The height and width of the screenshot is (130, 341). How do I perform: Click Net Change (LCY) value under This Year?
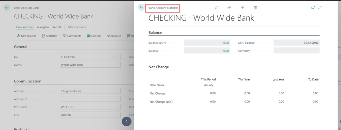pyautogui.click(x=247, y=101)
